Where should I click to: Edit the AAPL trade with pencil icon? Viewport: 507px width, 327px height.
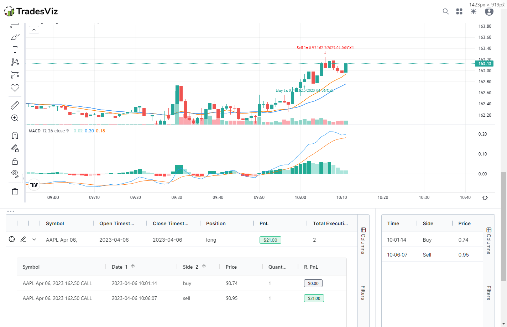point(23,239)
